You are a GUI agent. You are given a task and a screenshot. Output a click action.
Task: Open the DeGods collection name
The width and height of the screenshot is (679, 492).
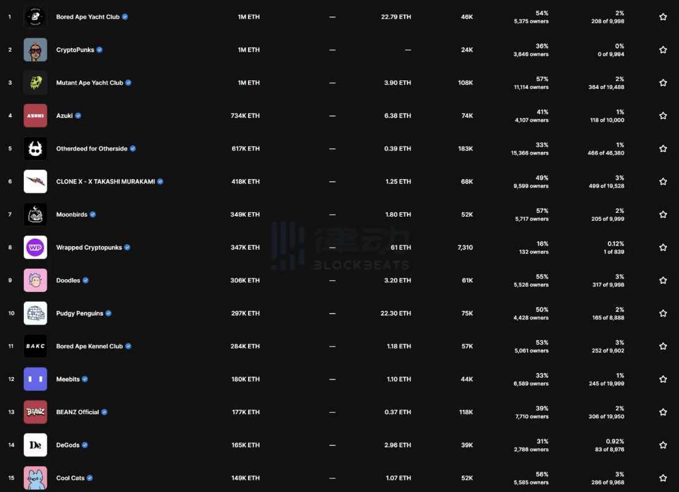tap(68, 445)
